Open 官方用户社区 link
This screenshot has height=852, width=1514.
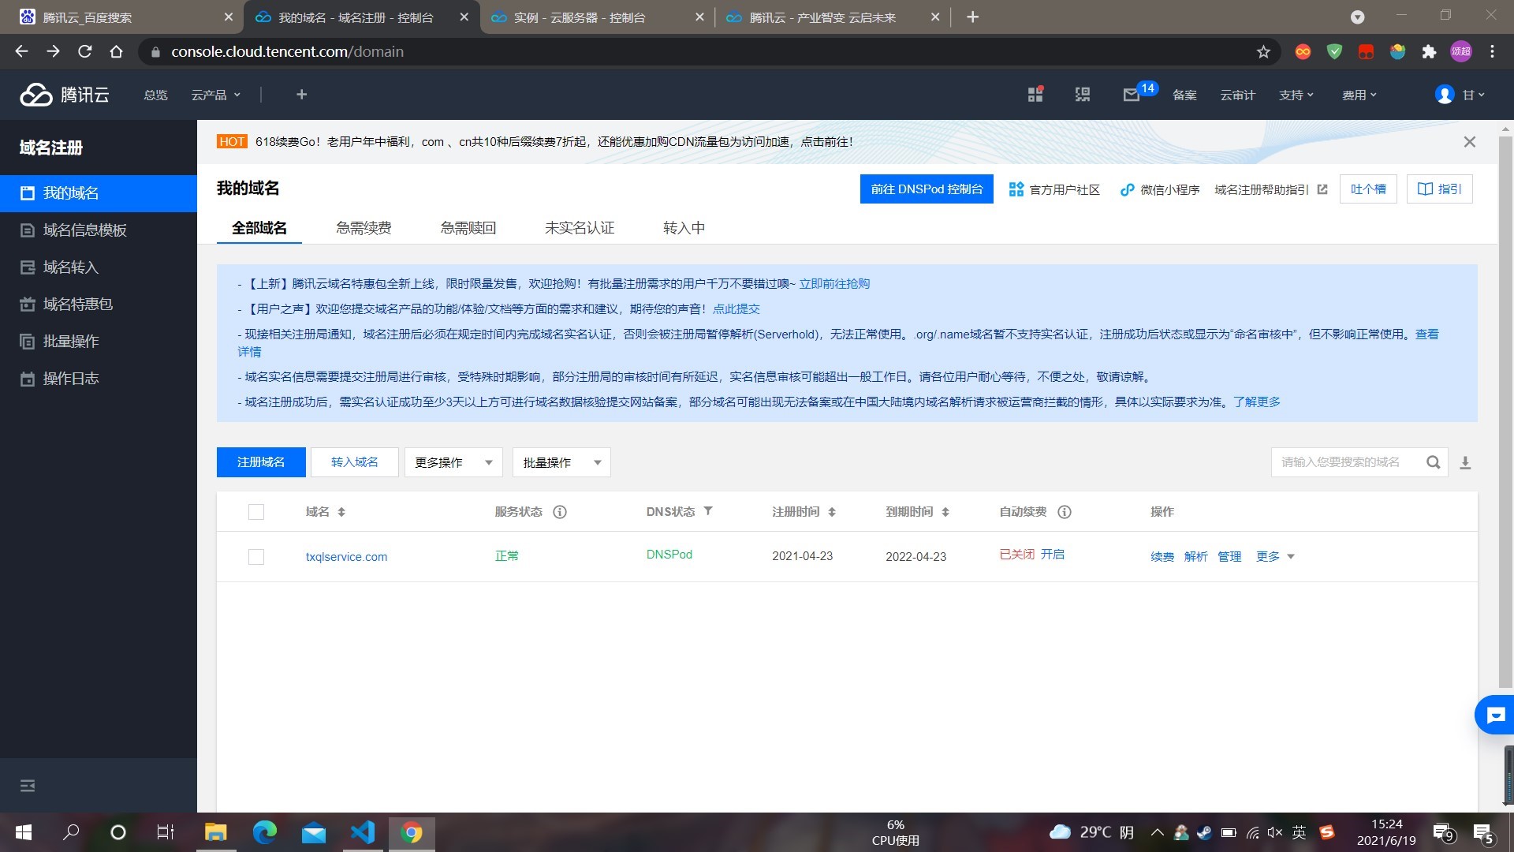[x=1054, y=189]
